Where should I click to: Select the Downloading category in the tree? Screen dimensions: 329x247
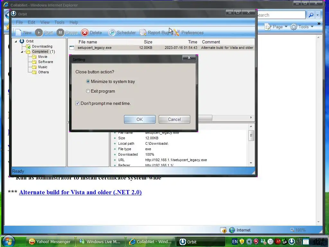pyautogui.click(x=42, y=46)
